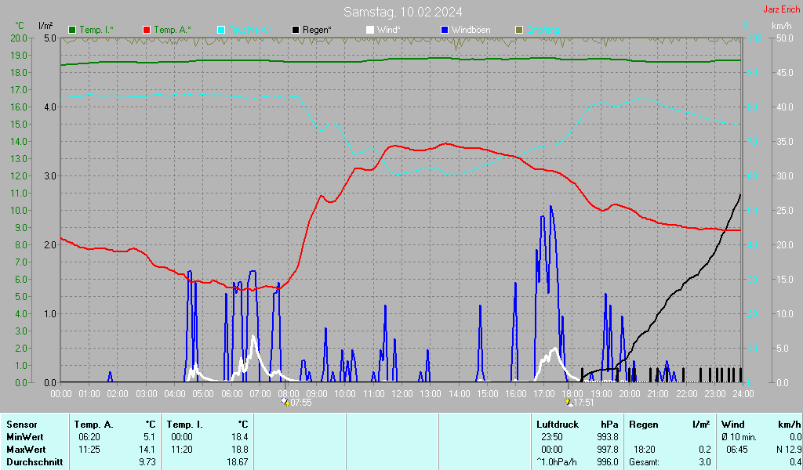Click the red Temp. A. legend swatch

[147, 30]
